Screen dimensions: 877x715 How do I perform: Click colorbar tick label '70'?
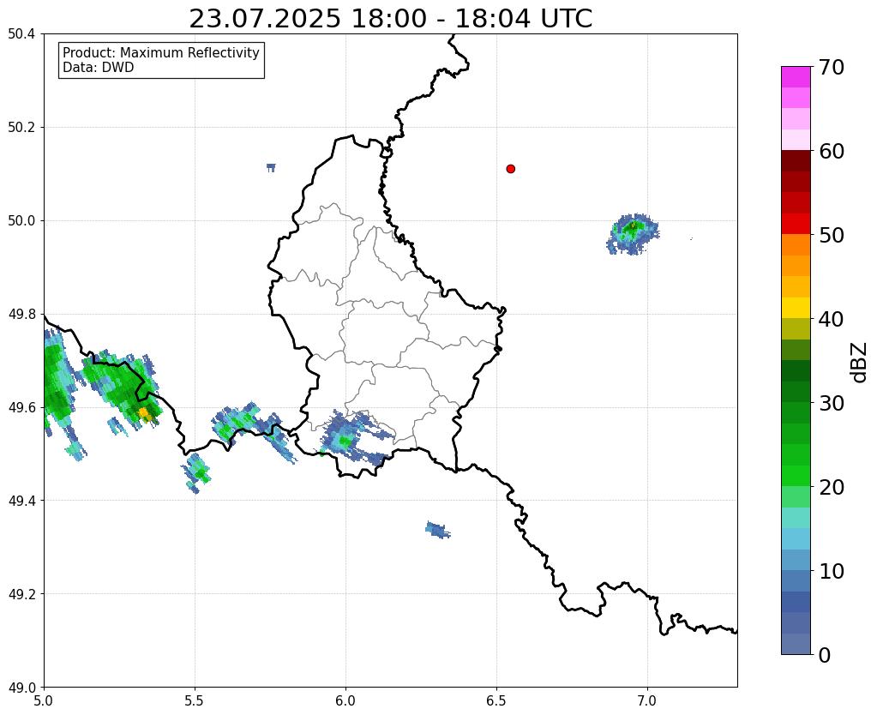[x=832, y=67]
